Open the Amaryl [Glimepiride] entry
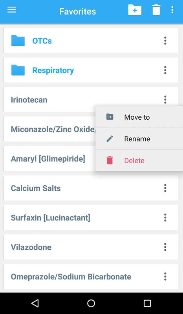Viewport: 183px width, 314px height. (50, 159)
